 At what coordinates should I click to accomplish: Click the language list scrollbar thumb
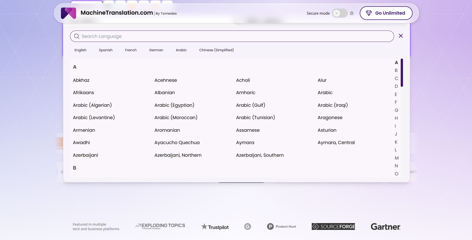[402, 73]
